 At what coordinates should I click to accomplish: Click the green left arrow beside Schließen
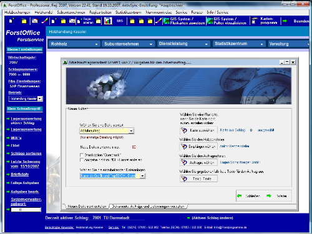[x=239, y=196]
